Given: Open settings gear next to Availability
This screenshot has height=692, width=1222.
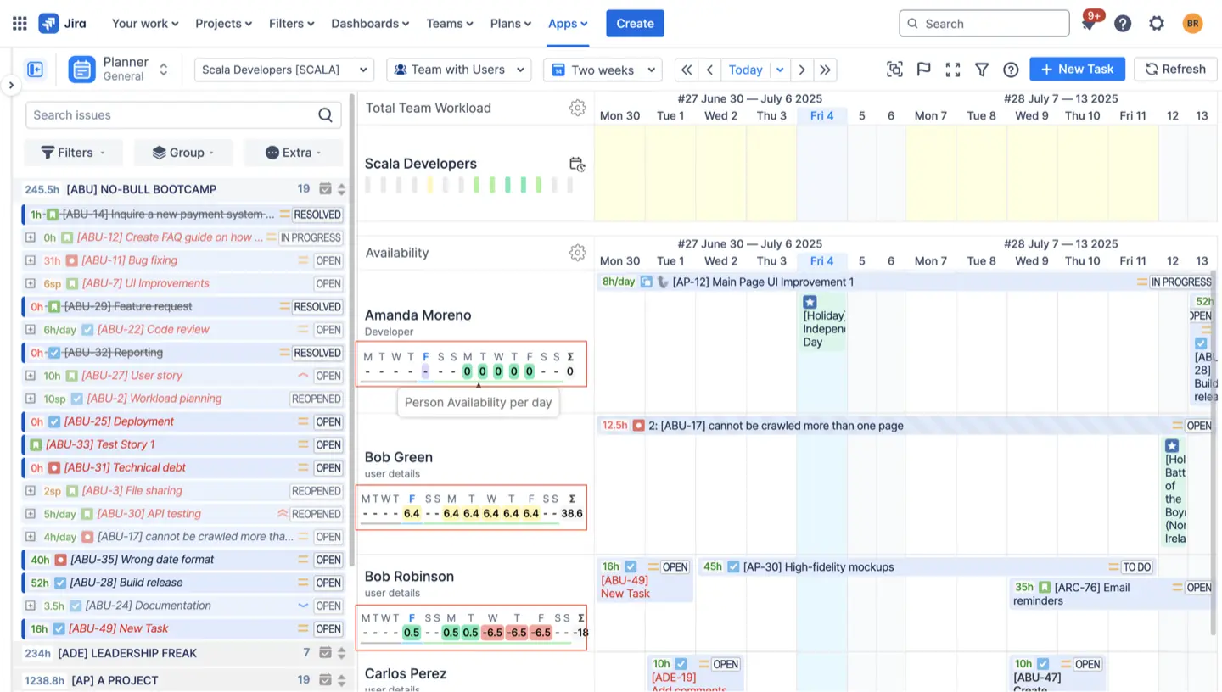Looking at the screenshot, I should [x=578, y=252].
